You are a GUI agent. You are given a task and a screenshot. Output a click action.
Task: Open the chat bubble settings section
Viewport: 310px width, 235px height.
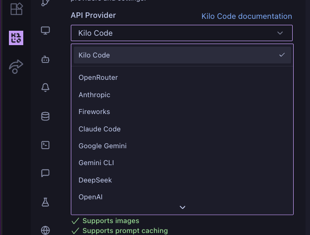(45, 173)
